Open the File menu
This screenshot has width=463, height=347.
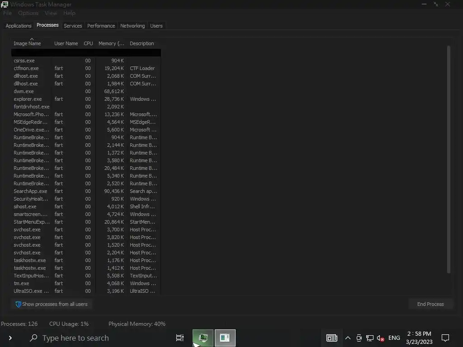[7, 13]
